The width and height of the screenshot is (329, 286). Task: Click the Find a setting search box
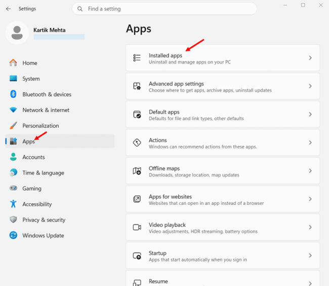[164, 9]
